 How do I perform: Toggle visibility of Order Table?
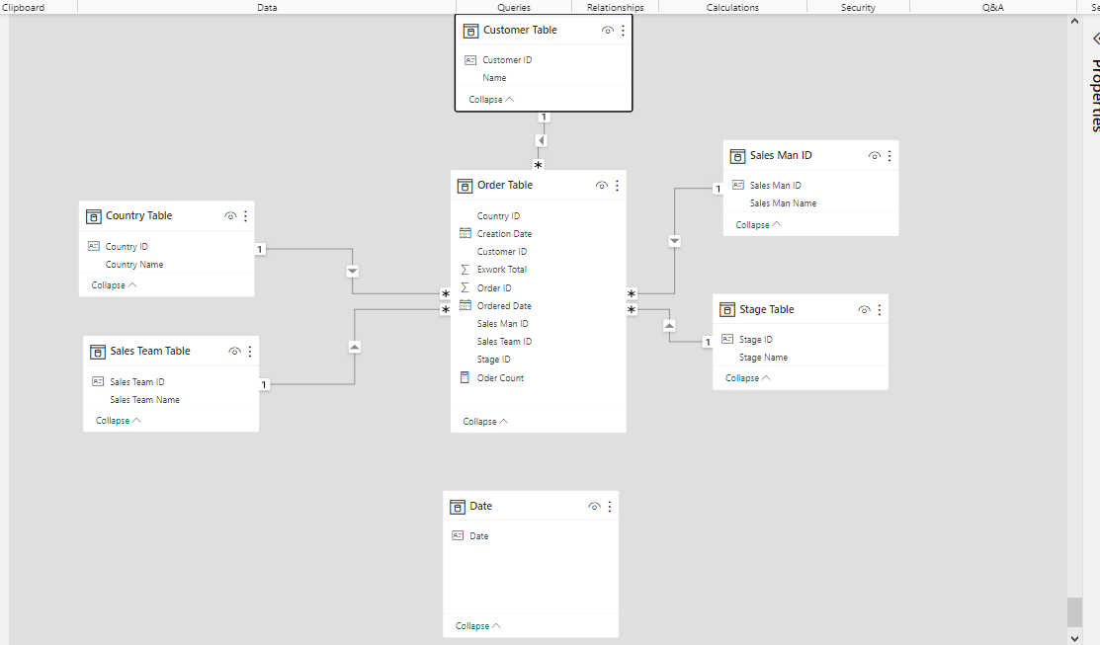[x=602, y=185]
